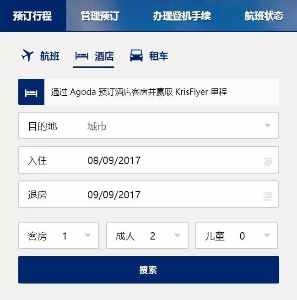Open the 退房 check-out calendar icon

(268, 196)
